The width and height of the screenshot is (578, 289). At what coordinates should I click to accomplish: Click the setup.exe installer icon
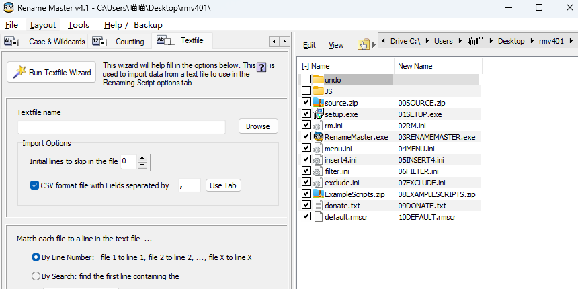(x=318, y=114)
